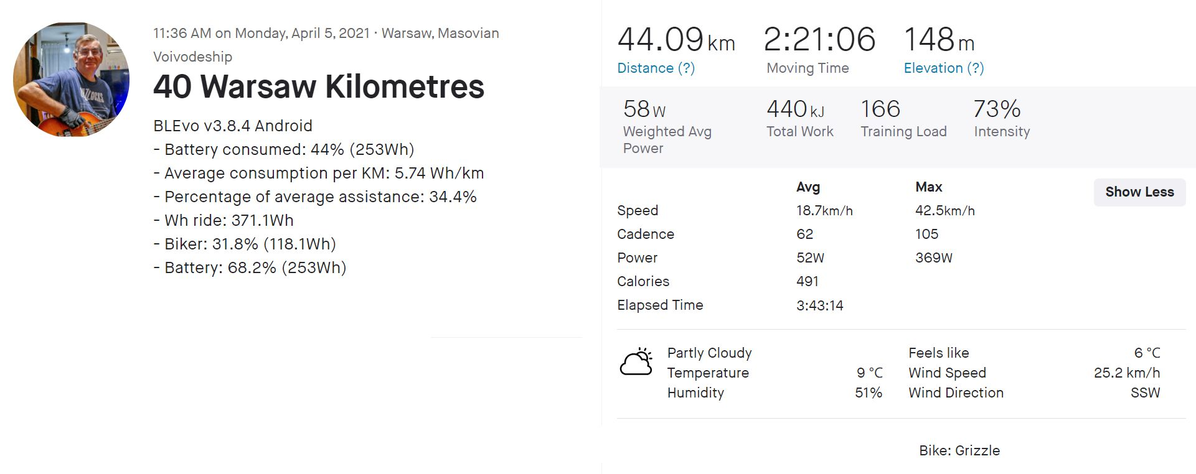The image size is (1196, 474).
Task: Collapse stats with Show Less button
Action: click(1139, 192)
